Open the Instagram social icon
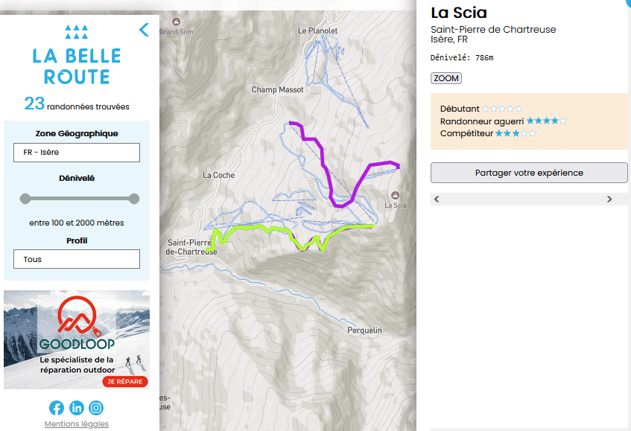The image size is (631, 431). (x=96, y=408)
